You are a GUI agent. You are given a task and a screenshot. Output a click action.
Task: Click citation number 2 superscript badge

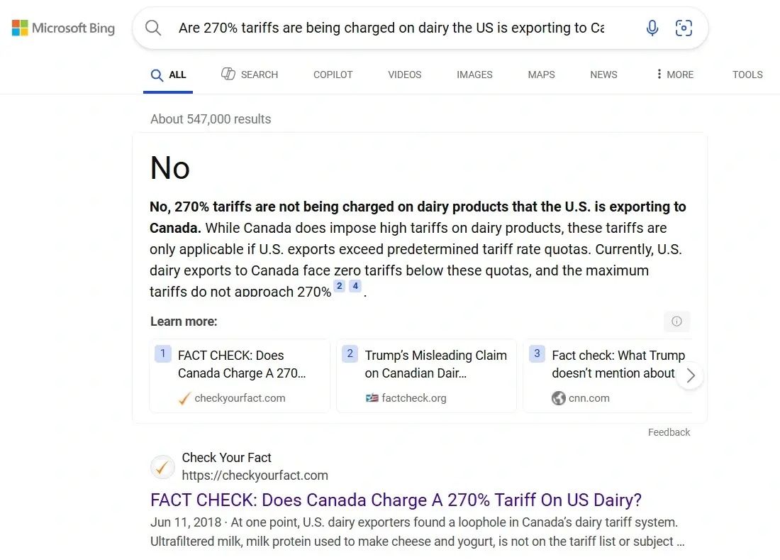340,286
